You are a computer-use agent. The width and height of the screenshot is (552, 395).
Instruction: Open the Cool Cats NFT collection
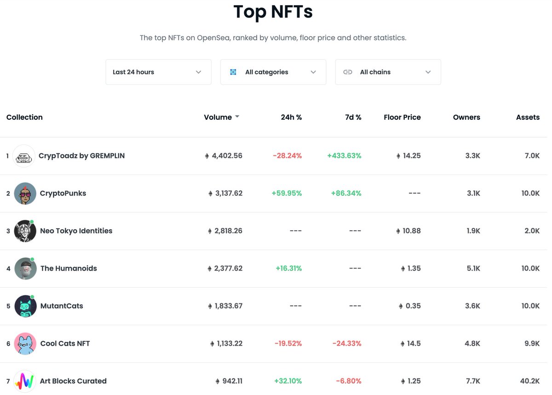65,343
